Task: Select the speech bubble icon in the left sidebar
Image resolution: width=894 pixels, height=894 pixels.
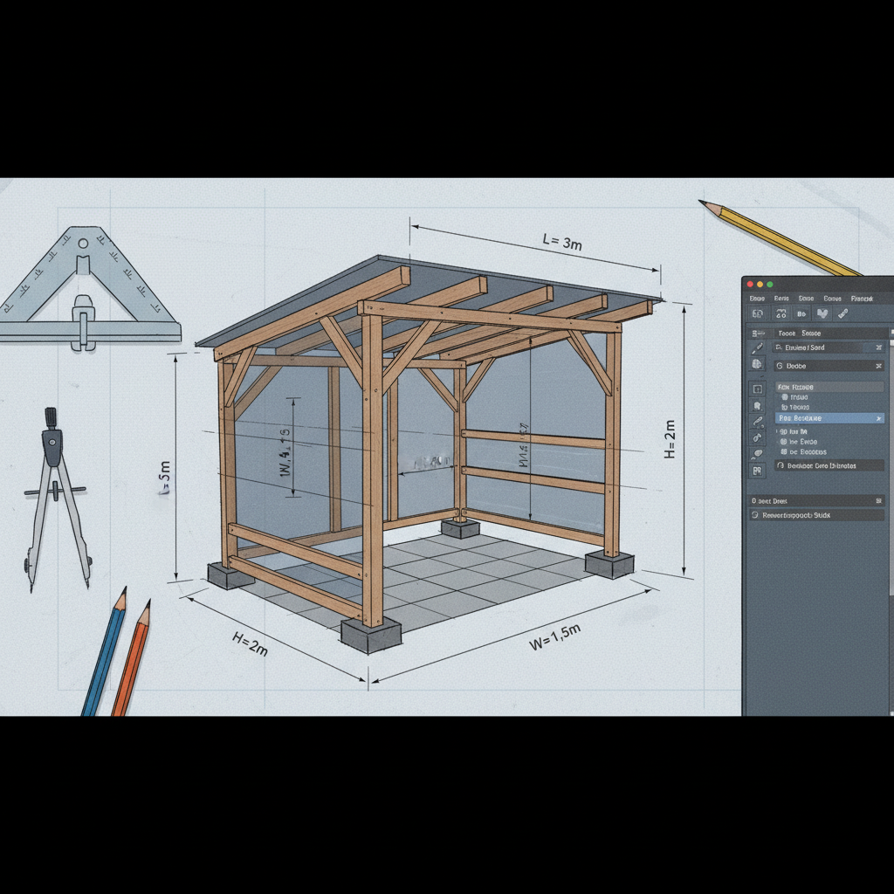Action: tap(757, 453)
